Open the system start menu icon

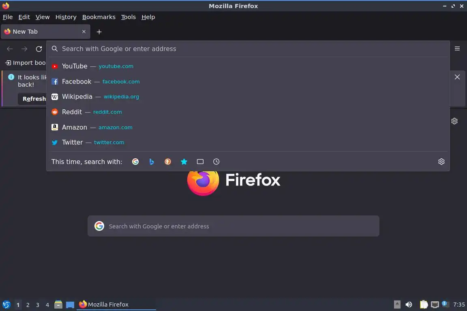(6, 305)
